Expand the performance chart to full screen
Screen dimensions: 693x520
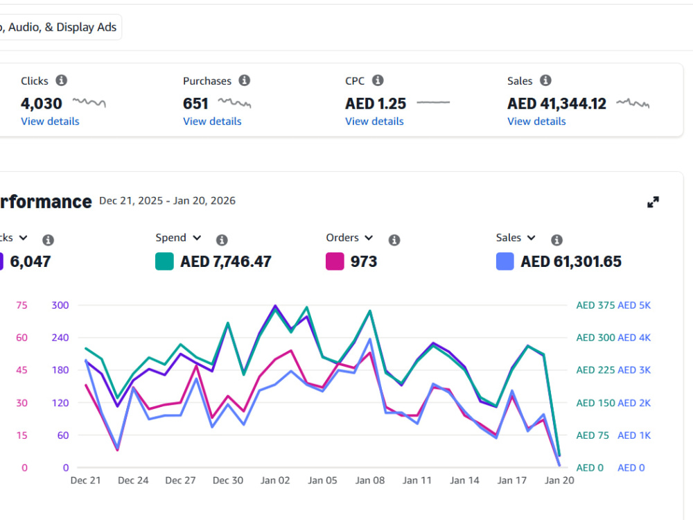(x=653, y=202)
